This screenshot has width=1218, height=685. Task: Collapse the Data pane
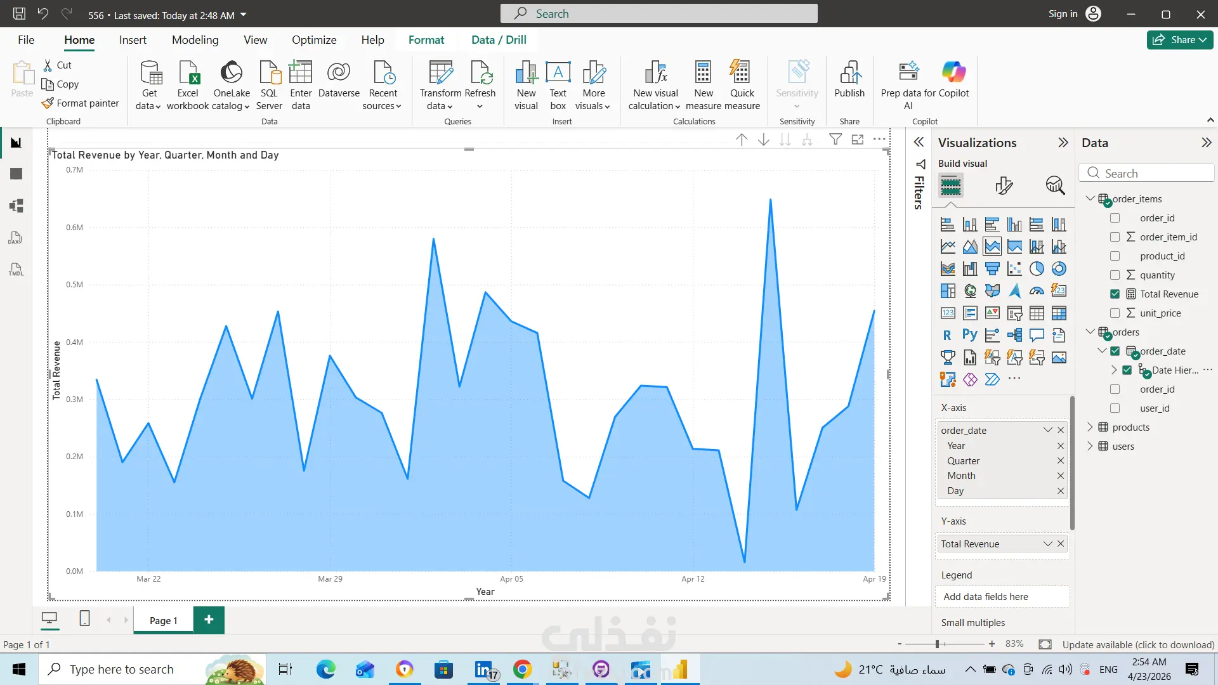click(1206, 143)
